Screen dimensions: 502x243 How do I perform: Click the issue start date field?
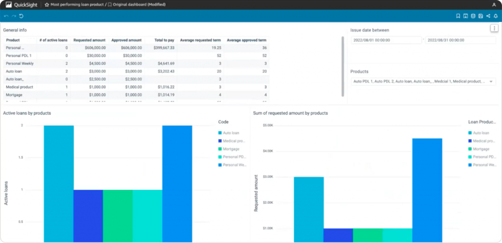386,40
